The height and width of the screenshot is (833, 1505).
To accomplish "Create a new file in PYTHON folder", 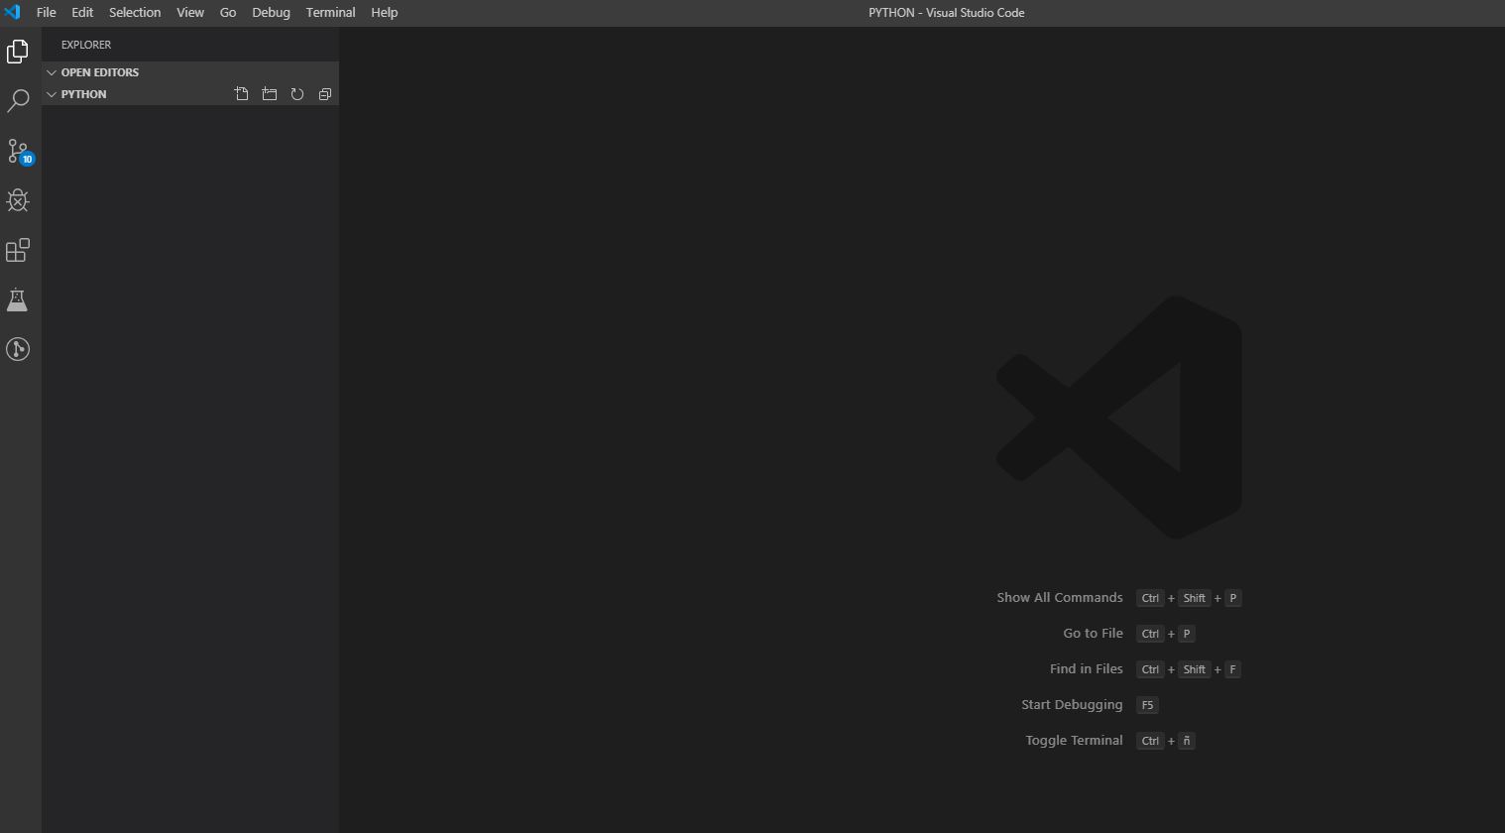I will (x=242, y=94).
